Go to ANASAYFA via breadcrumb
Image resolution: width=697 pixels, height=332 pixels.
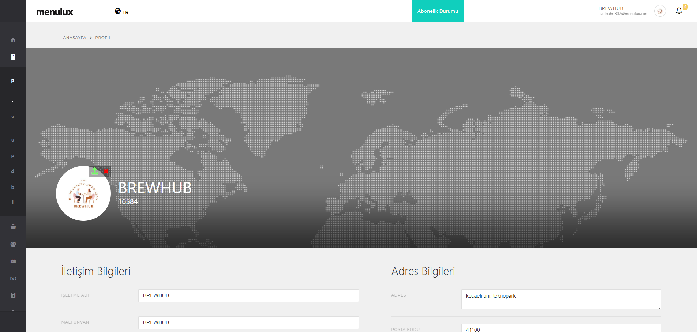point(75,38)
